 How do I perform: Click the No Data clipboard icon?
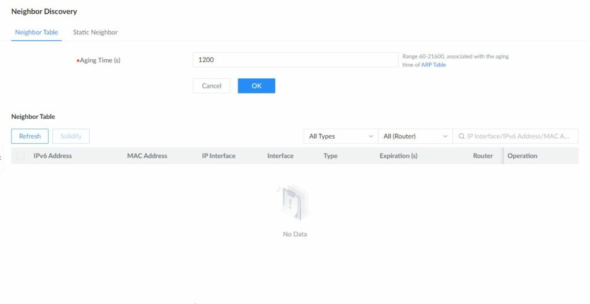(x=294, y=203)
